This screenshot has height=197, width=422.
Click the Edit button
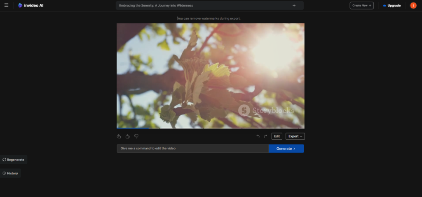coord(277,136)
